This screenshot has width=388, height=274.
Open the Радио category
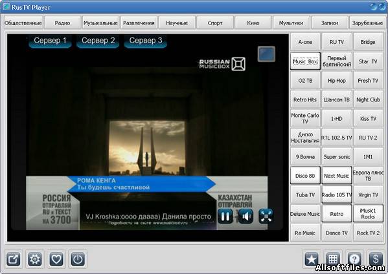pos(62,23)
